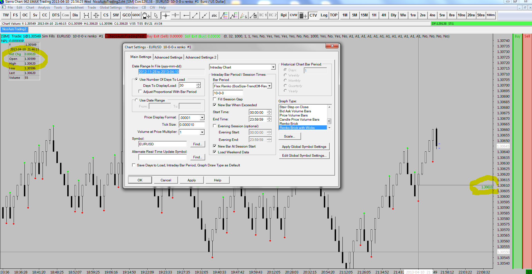Switch to the Advanced Settings 2 tab

[x=201, y=57]
